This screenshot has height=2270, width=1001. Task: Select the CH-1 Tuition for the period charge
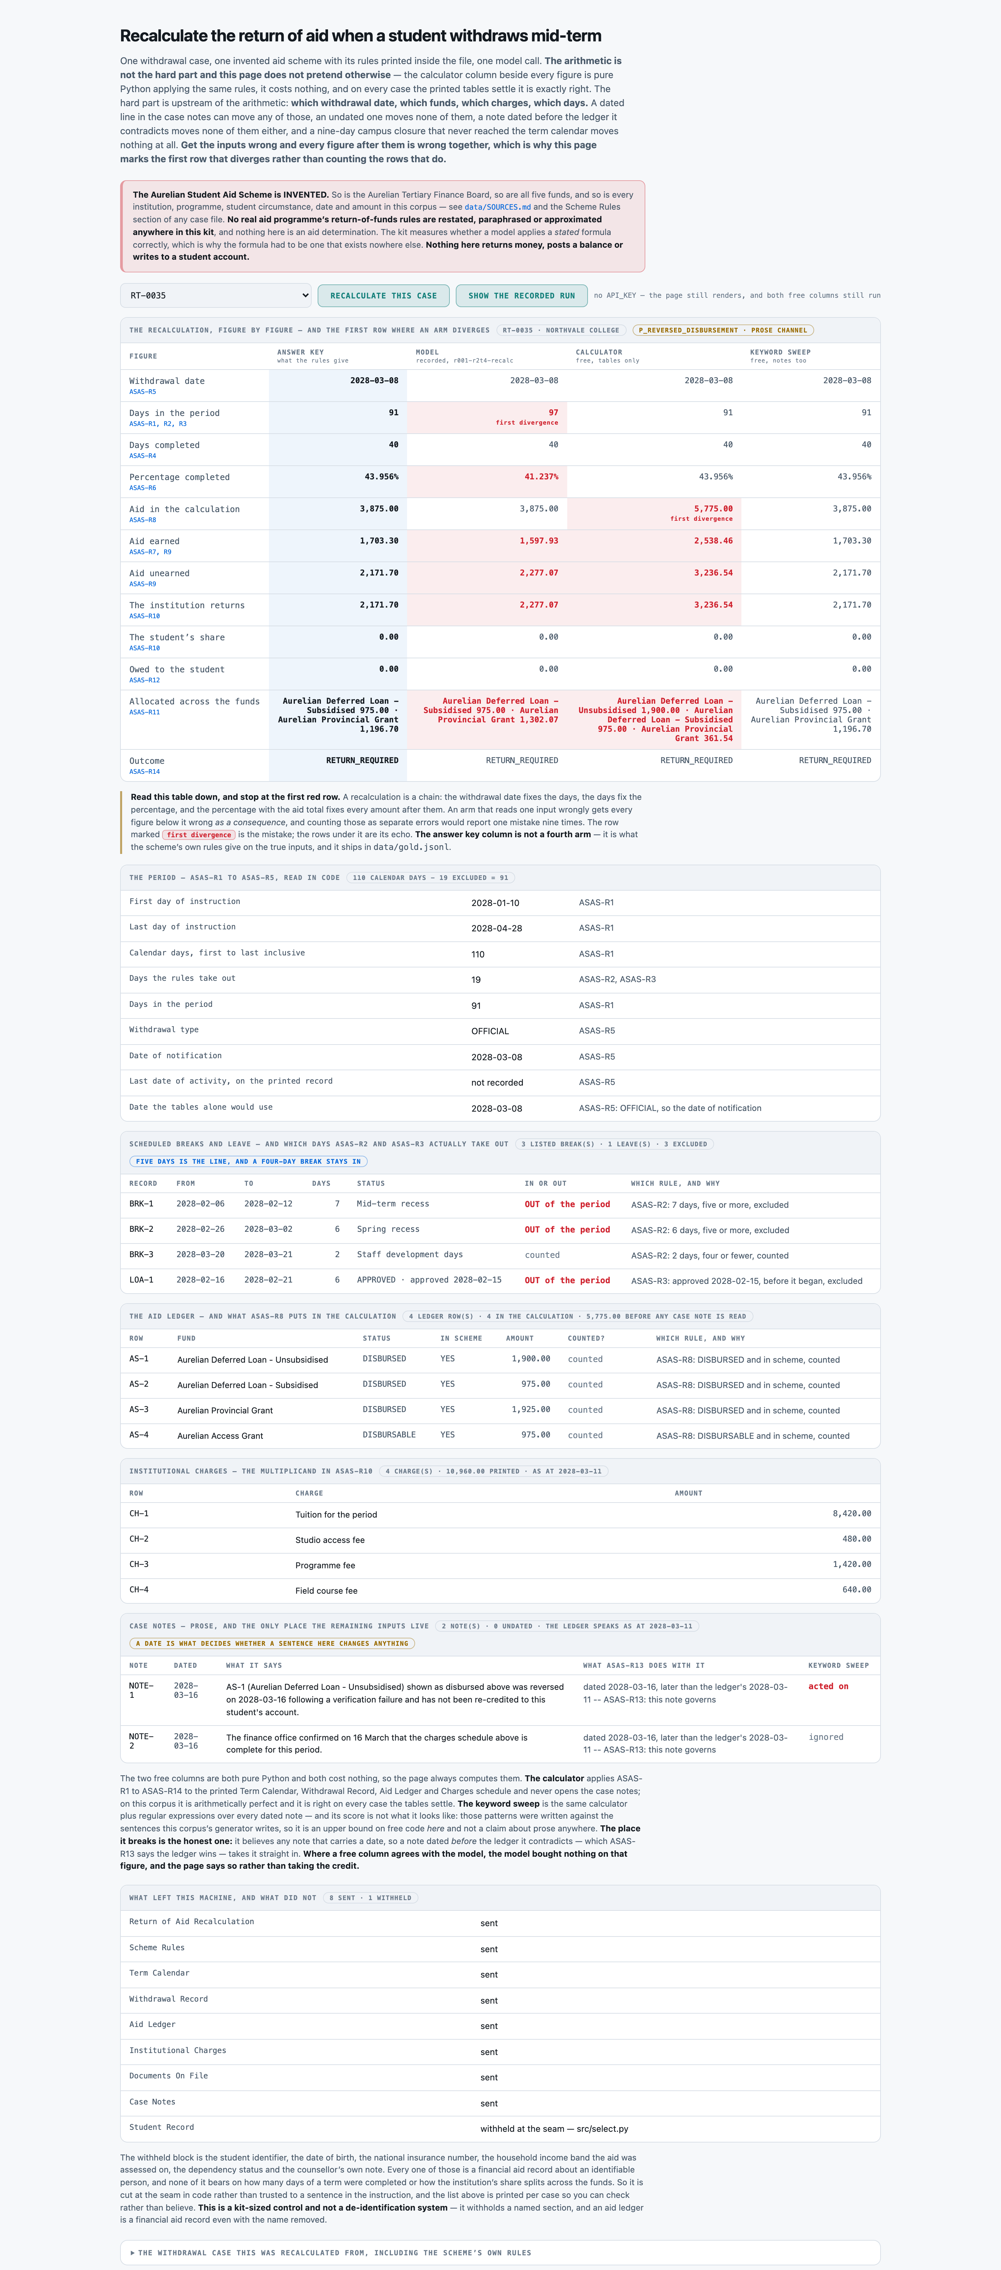coord(500,1515)
